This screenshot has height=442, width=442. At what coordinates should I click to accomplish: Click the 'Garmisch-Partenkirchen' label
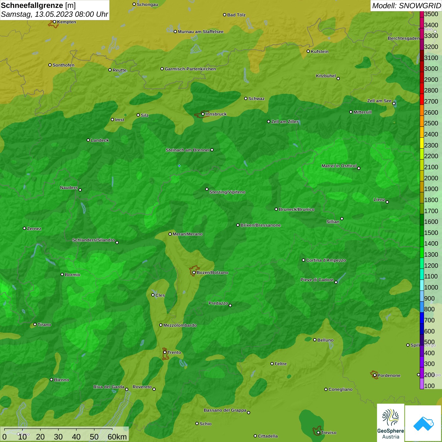pyautogui.click(x=190, y=69)
